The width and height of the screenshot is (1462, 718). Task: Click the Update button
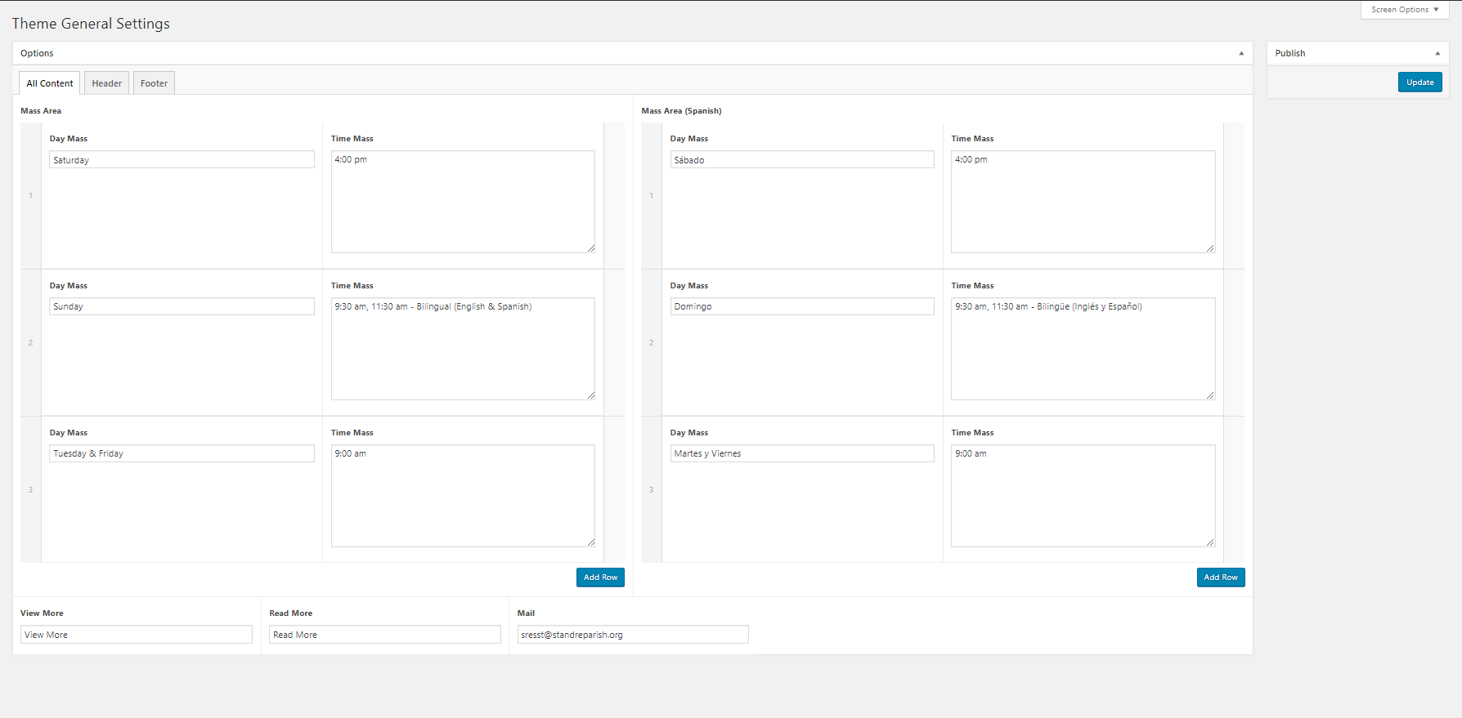1419,83
